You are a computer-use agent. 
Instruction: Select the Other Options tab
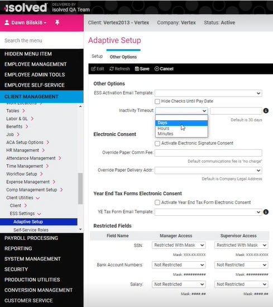(123, 57)
